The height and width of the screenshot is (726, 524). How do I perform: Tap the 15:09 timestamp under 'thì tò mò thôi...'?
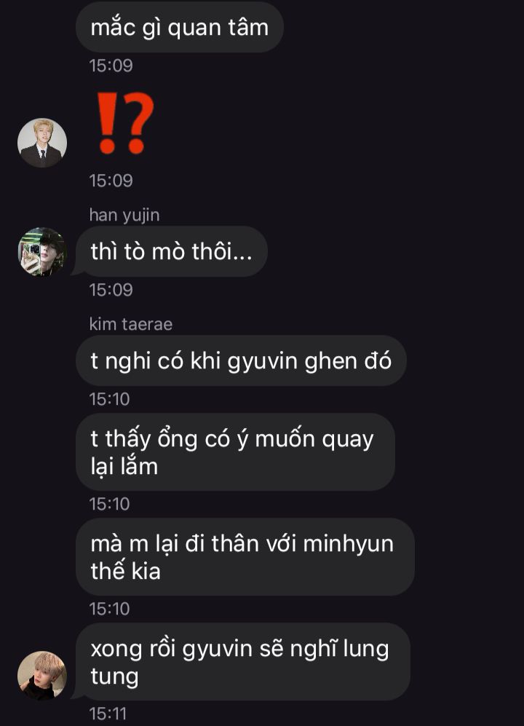(x=111, y=290)
